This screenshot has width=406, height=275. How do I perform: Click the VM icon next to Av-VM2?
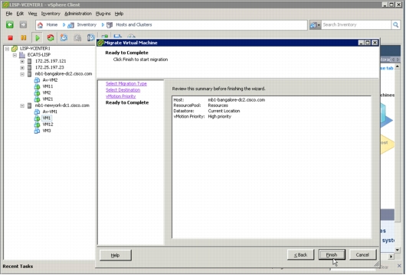coord(37,80)
